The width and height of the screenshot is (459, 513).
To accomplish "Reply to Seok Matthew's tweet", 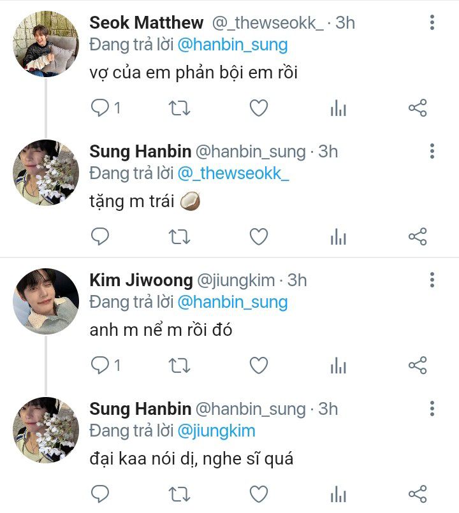I will pyautogui.click(x=101, y=108).
